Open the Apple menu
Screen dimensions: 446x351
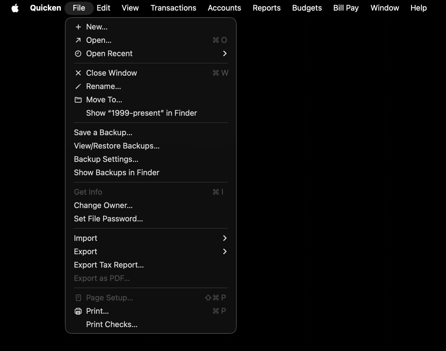tap(15, 8)
